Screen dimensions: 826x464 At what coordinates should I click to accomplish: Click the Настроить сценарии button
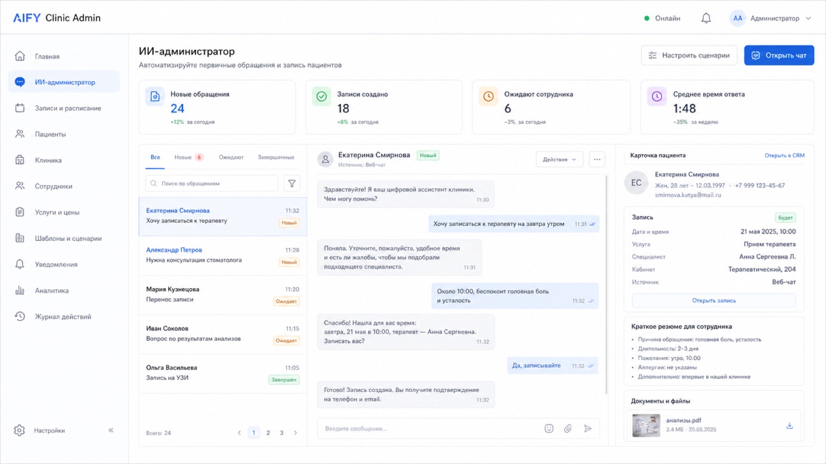[x=689, y=55]
